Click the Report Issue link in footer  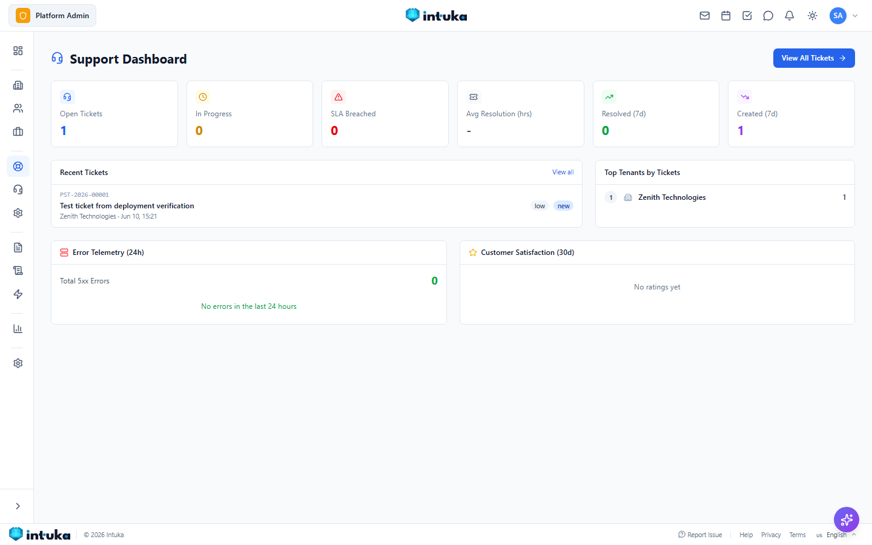[700, 535]
